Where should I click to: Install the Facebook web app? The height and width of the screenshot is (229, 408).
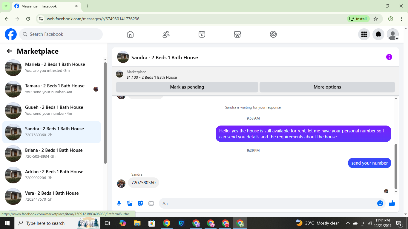pos(358,19)
